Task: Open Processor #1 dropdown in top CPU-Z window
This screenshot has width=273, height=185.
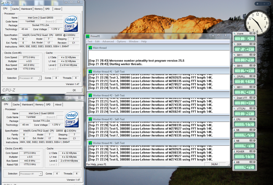Action: click(40, 78)
